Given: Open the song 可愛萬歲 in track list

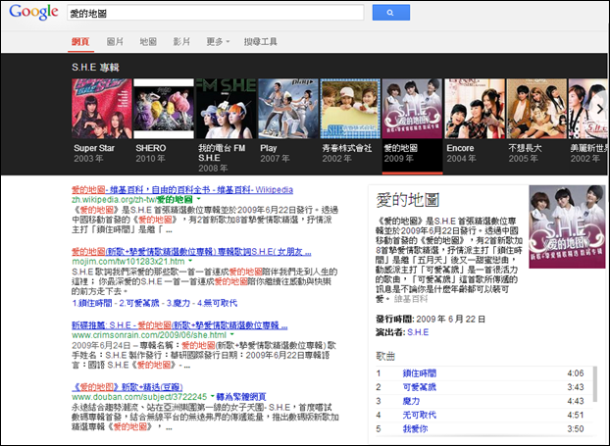Looking at the screenshot, I should pyautogui.click(x=420, y=387).
